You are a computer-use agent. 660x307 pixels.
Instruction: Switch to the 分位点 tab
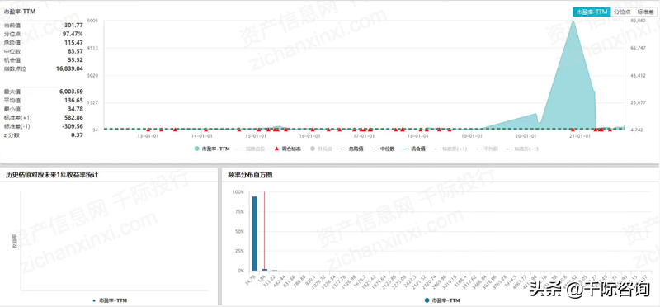(x=622, y=12)
